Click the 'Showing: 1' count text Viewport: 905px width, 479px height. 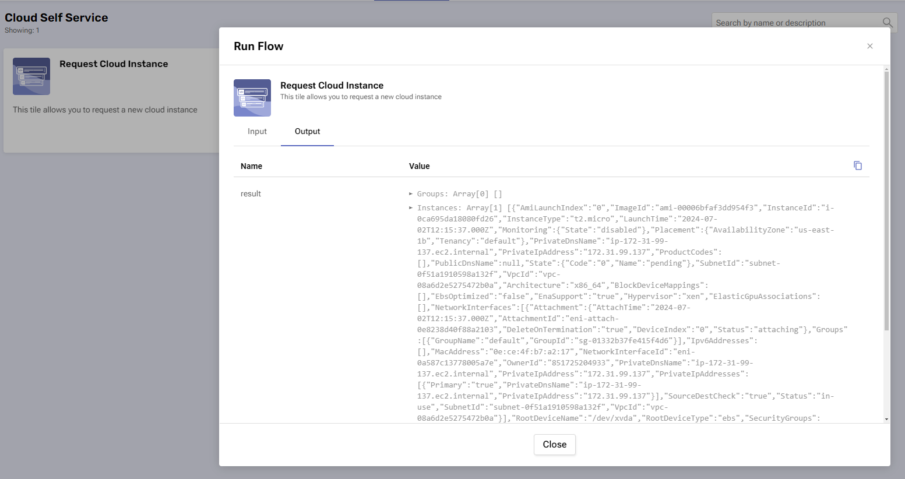tap(22, 30)
